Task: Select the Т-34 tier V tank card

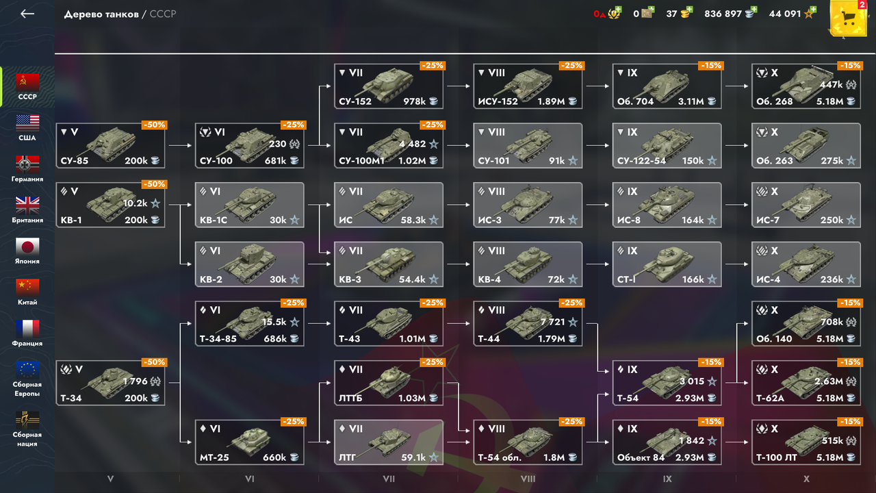Action: [110, 383]
